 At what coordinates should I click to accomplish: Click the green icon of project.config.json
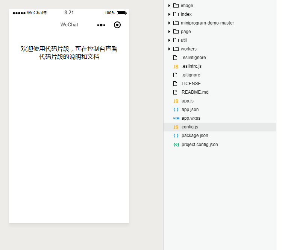[x=176, y=145]
